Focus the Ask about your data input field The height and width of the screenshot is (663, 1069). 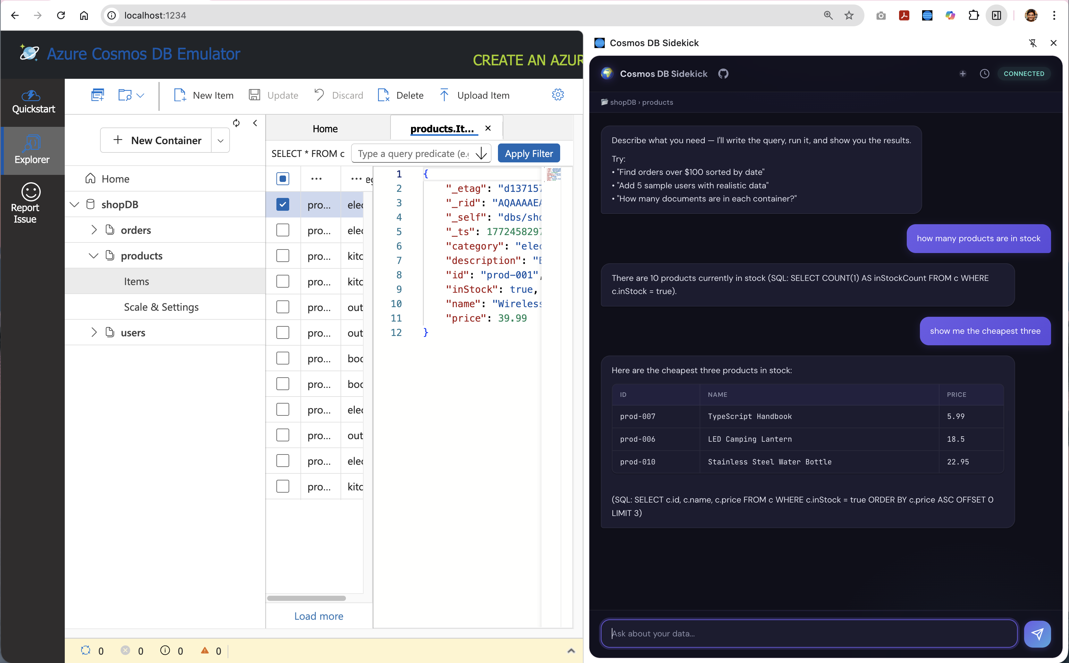pos(807,634)
